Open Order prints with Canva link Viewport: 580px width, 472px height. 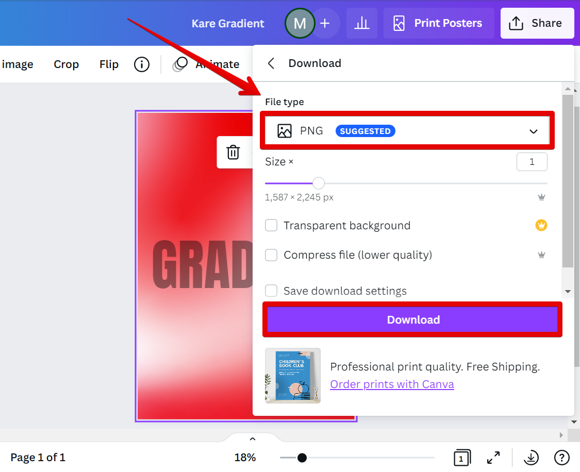pyautogui.click(x=392, y=384)
